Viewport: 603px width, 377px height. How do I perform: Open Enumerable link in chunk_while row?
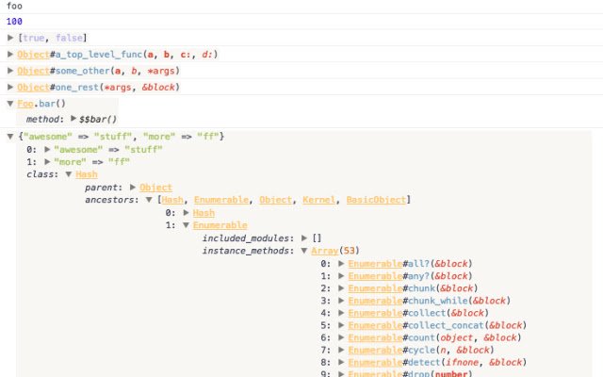click(375, 301)
